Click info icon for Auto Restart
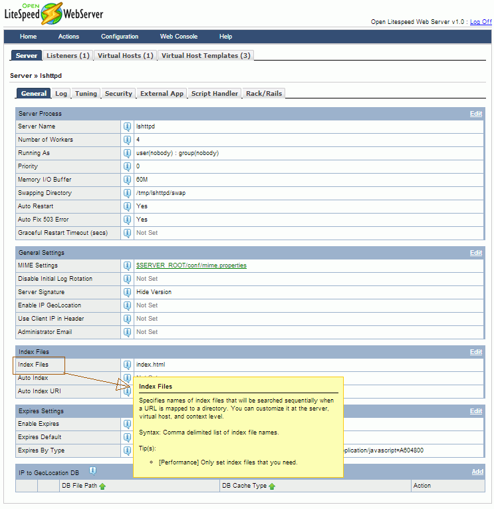This screenshot has width=494, height=509. click(x=127, y=206)
